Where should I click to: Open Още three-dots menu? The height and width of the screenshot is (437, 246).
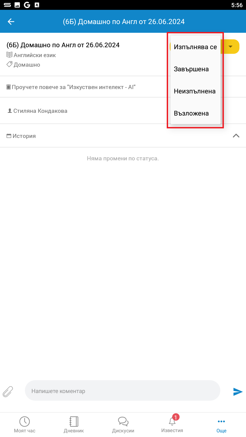click(221, 425)
